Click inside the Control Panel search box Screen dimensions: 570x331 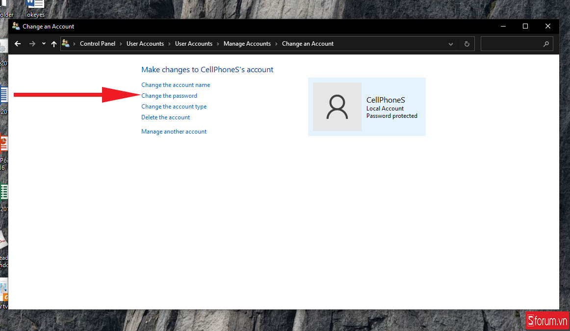[511, 44]
